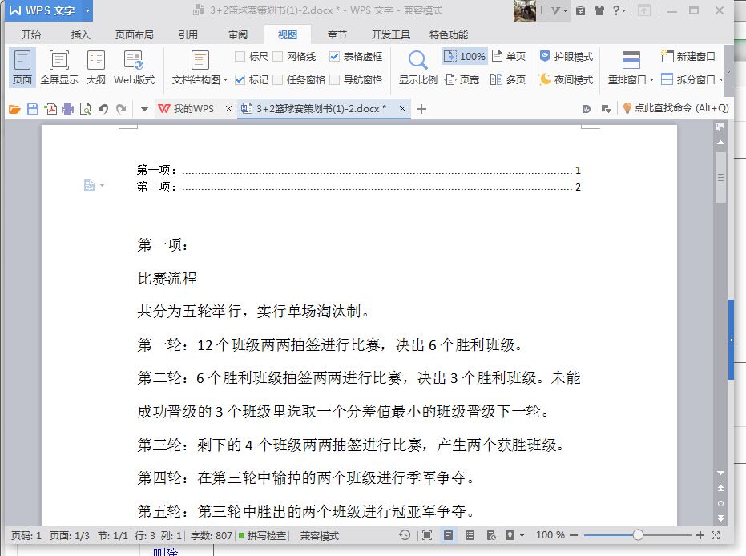This screenshot has height=556, width=746.
Task: Switch to Web版式 layout view
Action: coord(134,67)
